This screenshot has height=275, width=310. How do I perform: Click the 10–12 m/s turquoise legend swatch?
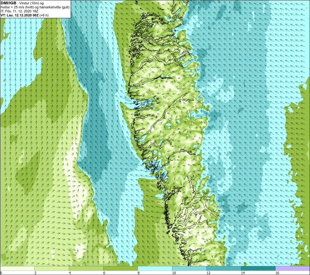(x=189, y=268)
